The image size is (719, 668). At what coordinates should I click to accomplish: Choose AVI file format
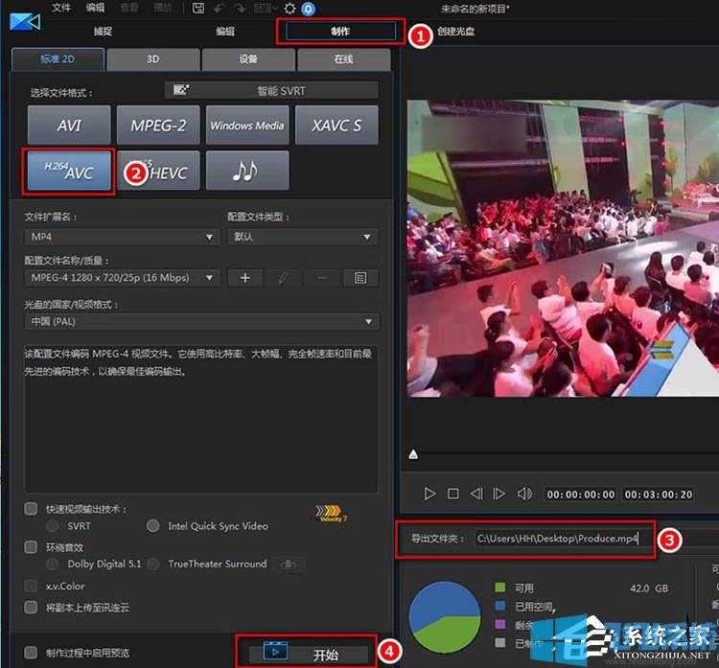click(69, 126)
